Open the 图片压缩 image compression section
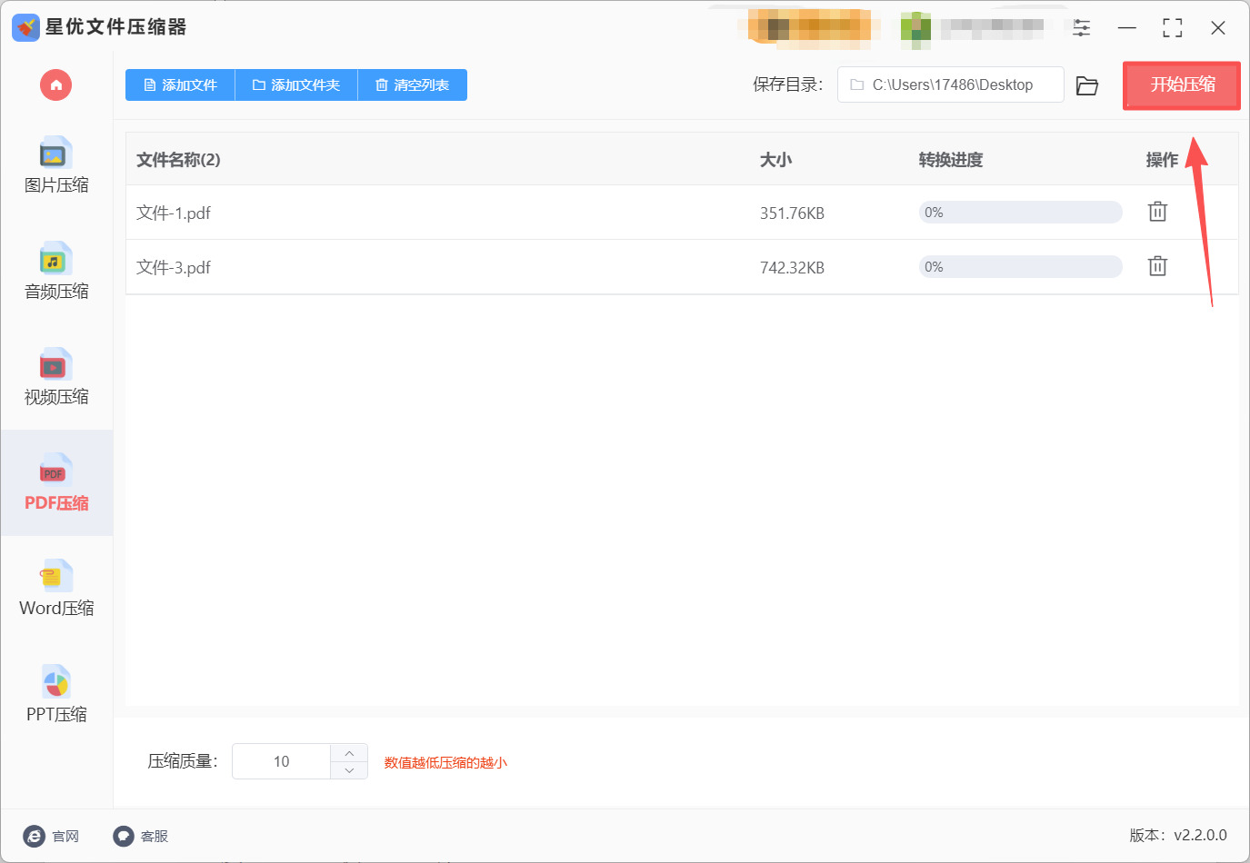1250x863 pixels. 56,165
